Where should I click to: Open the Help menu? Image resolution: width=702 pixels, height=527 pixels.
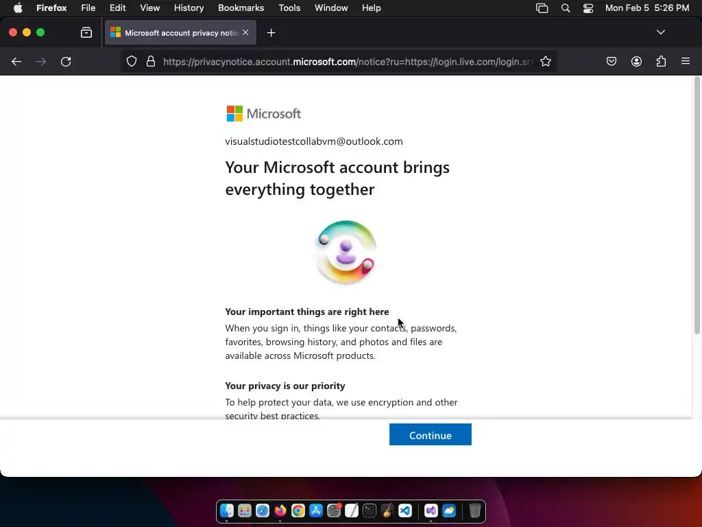coord(371,8)
